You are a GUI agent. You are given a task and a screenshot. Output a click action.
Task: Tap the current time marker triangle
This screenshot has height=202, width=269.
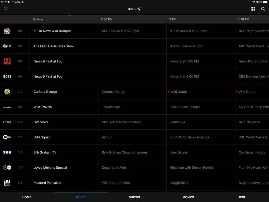point(69,16)
